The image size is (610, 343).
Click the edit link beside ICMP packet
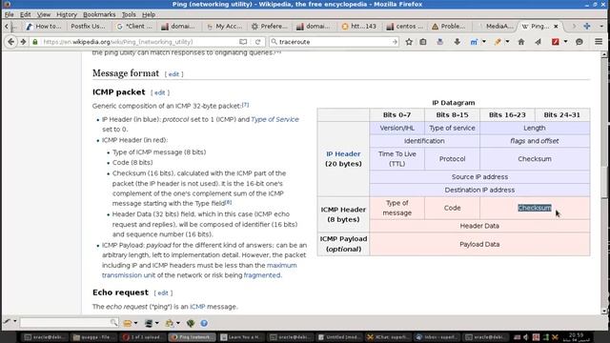pyautogui.click(x=160, y=92)
